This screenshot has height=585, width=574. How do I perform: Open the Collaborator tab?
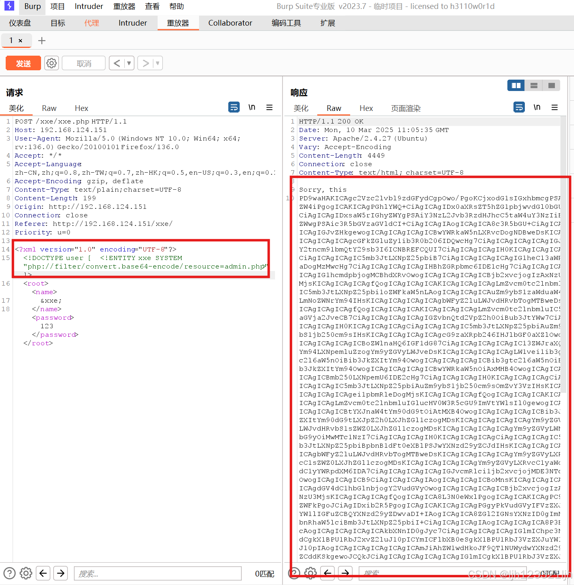click(x=230, y=23)
